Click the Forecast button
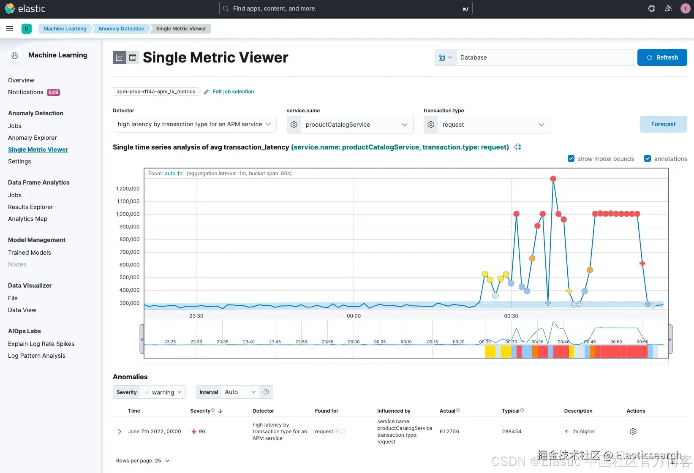The height and width of the screenshot is (473, 694). (x=663, y=124)
